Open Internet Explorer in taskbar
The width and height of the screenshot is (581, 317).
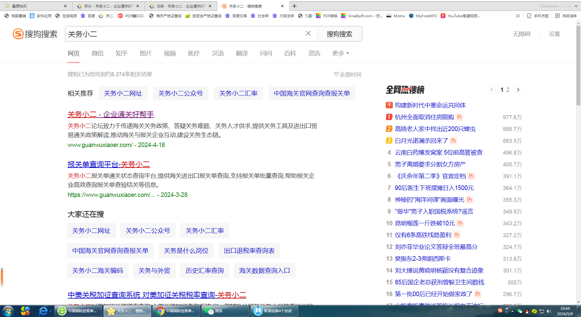pyautogui.click(x=43, y=311)
